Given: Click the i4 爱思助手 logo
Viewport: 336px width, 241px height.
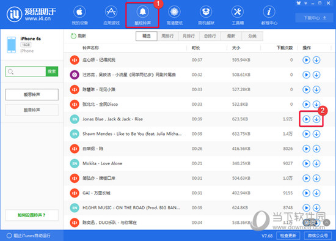Looking at the screenshot, I should pos(31,15).
